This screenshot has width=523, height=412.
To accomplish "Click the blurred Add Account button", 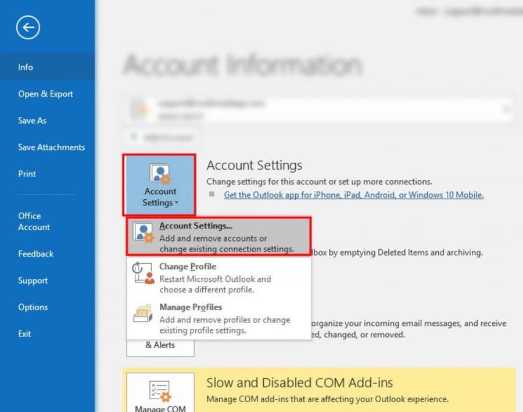I will [159, 138].
